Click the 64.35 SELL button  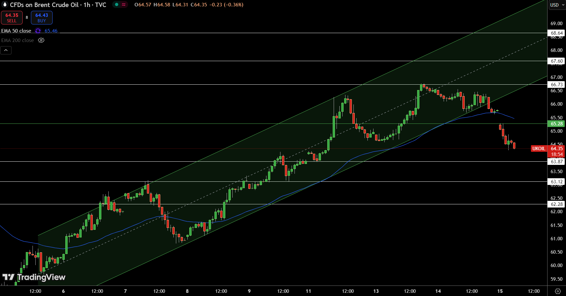(x=12, y=18)
